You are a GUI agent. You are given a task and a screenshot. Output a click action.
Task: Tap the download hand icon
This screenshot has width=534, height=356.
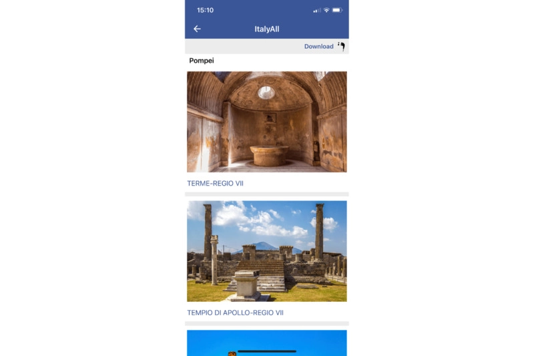[x=341, y=46]
